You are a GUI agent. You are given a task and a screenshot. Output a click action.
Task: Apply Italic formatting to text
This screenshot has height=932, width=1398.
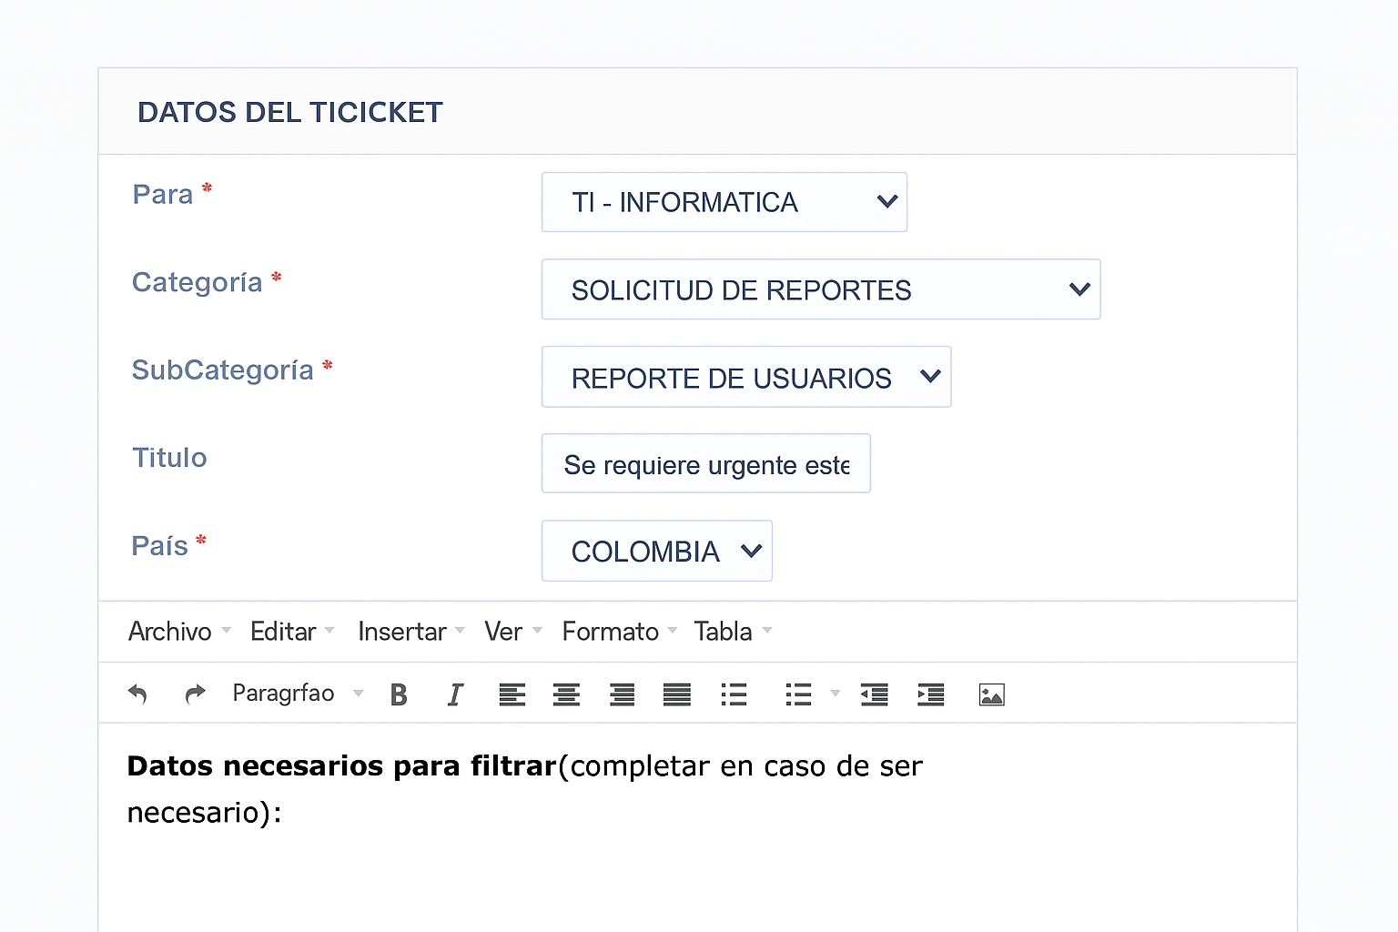coord(454,694)
